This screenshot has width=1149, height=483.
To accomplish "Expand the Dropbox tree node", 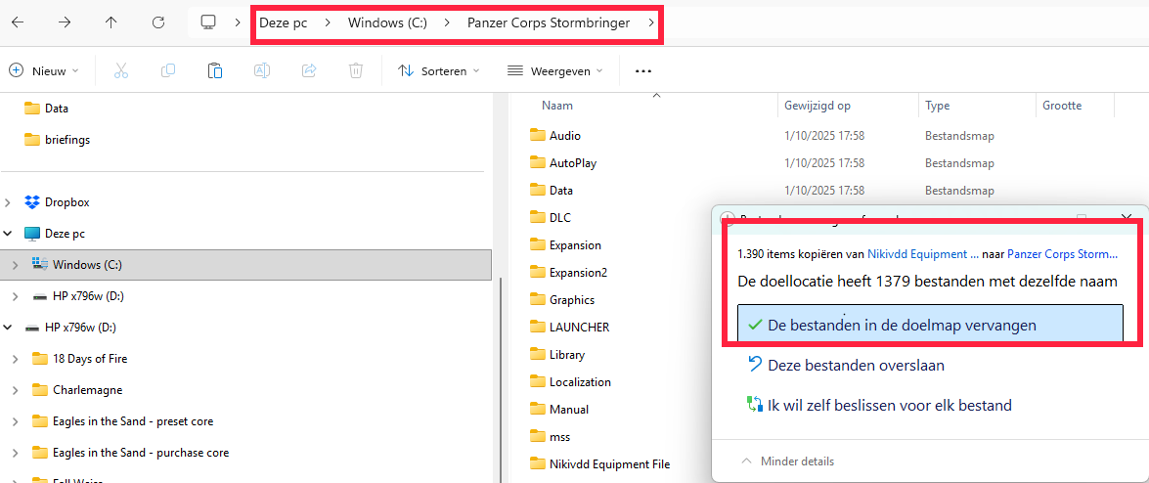I will point(10,202).
